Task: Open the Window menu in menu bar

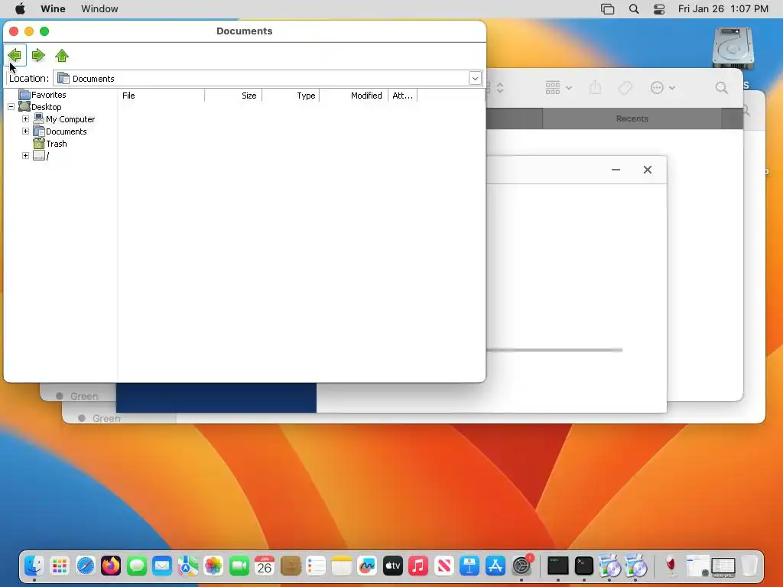Action: click(x=99, y=9)
